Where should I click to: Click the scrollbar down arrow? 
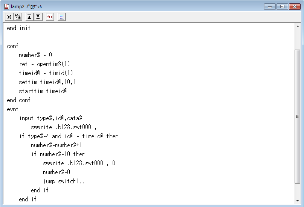pos(297,200)
